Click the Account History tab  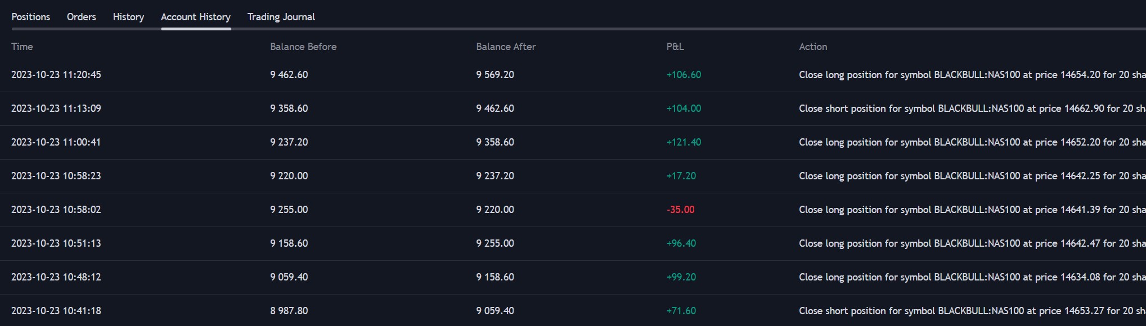195,17
